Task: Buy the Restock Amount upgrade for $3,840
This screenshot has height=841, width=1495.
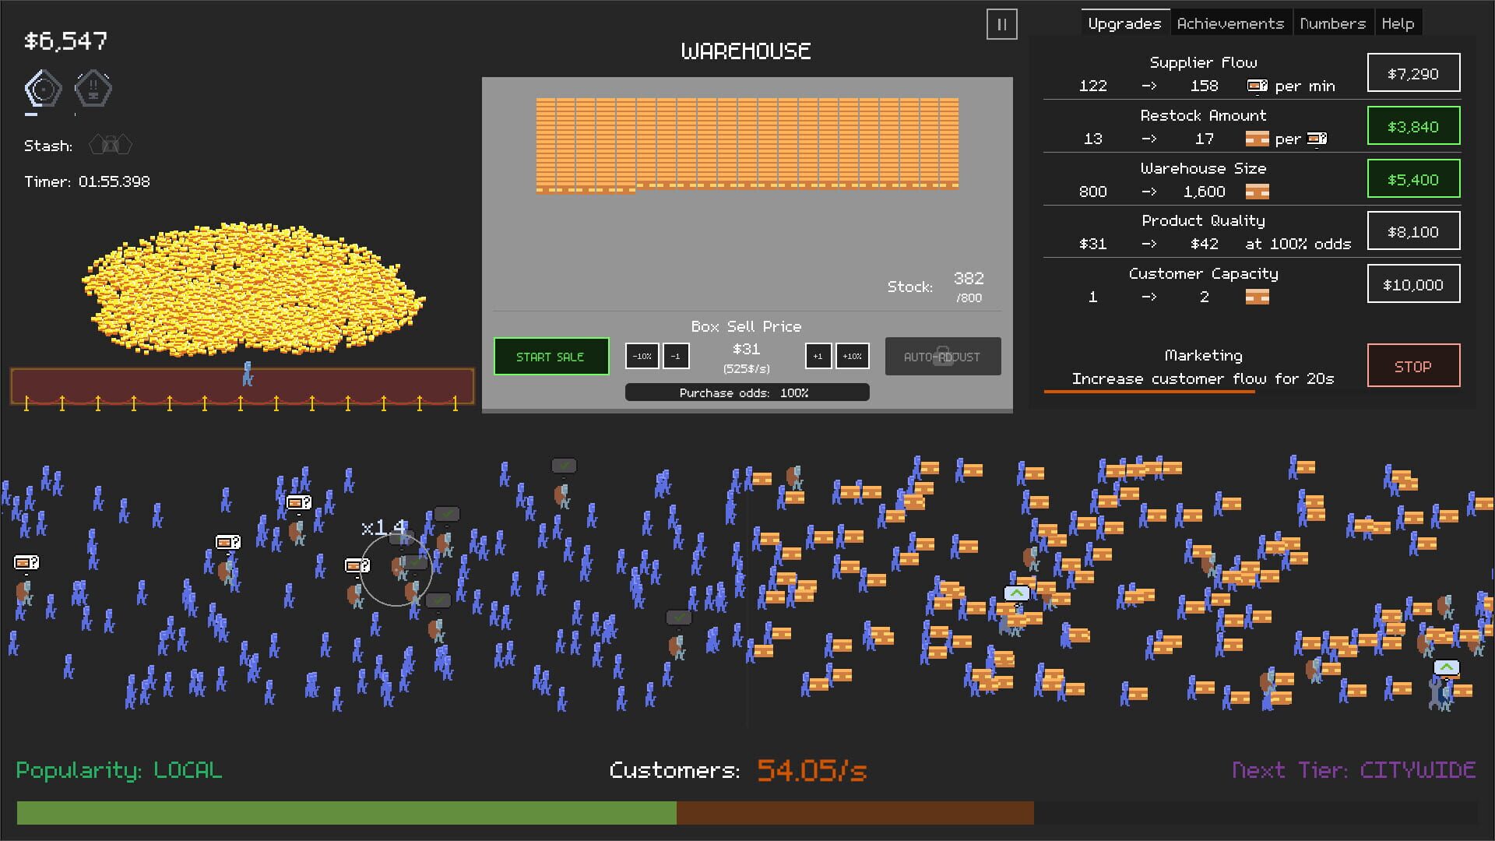Action: [x=1413, y=125]
